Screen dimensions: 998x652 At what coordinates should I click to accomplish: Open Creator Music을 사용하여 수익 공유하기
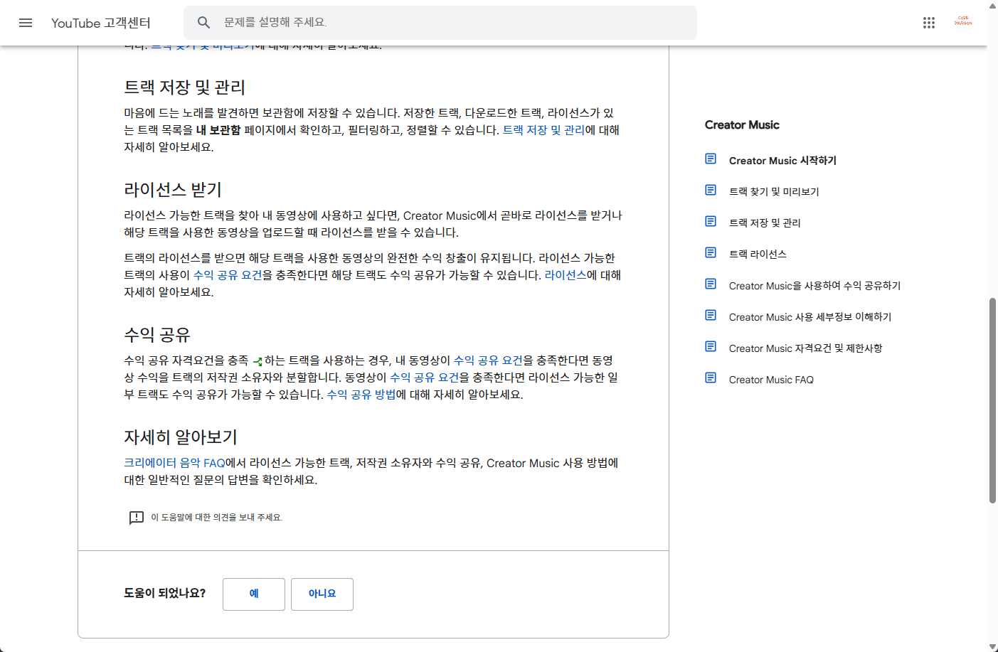[814, 286]
